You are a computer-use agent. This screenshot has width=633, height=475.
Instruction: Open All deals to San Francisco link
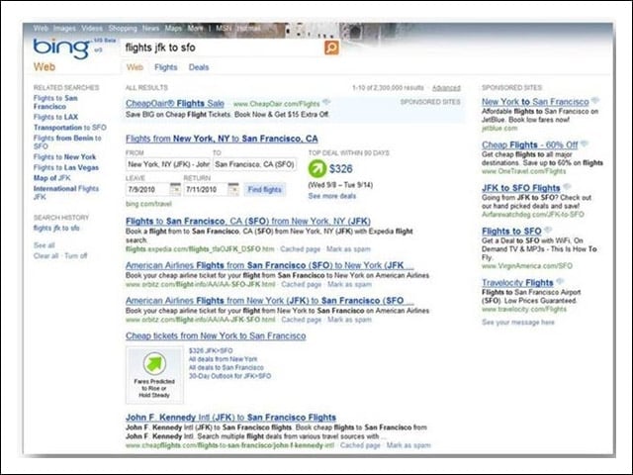pos(226,367)
